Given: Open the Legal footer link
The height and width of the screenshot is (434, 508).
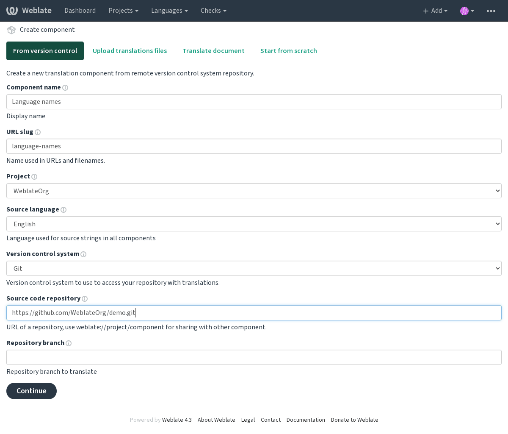Looking at the screenshot, I should [x=248, y=420].
